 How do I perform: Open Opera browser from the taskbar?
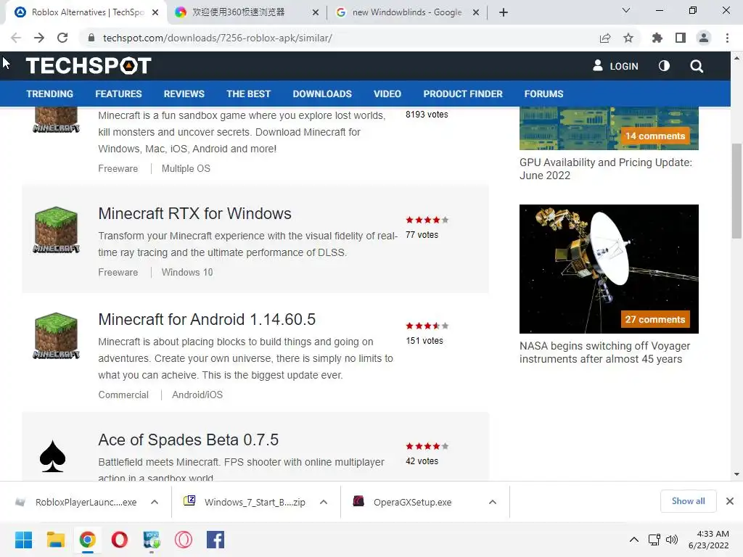pyautogui.click(x=120, y=540)
